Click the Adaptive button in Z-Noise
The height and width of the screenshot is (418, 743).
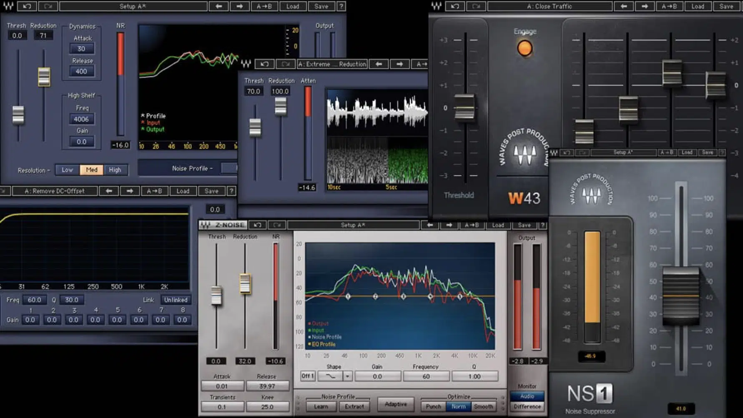(396, 404)
